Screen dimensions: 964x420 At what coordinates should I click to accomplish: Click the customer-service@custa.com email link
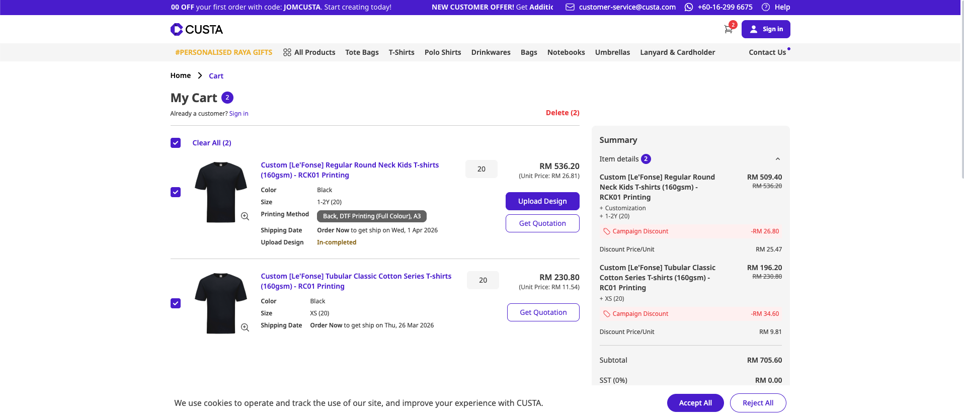pyautogui.click(x=627, y=7)
